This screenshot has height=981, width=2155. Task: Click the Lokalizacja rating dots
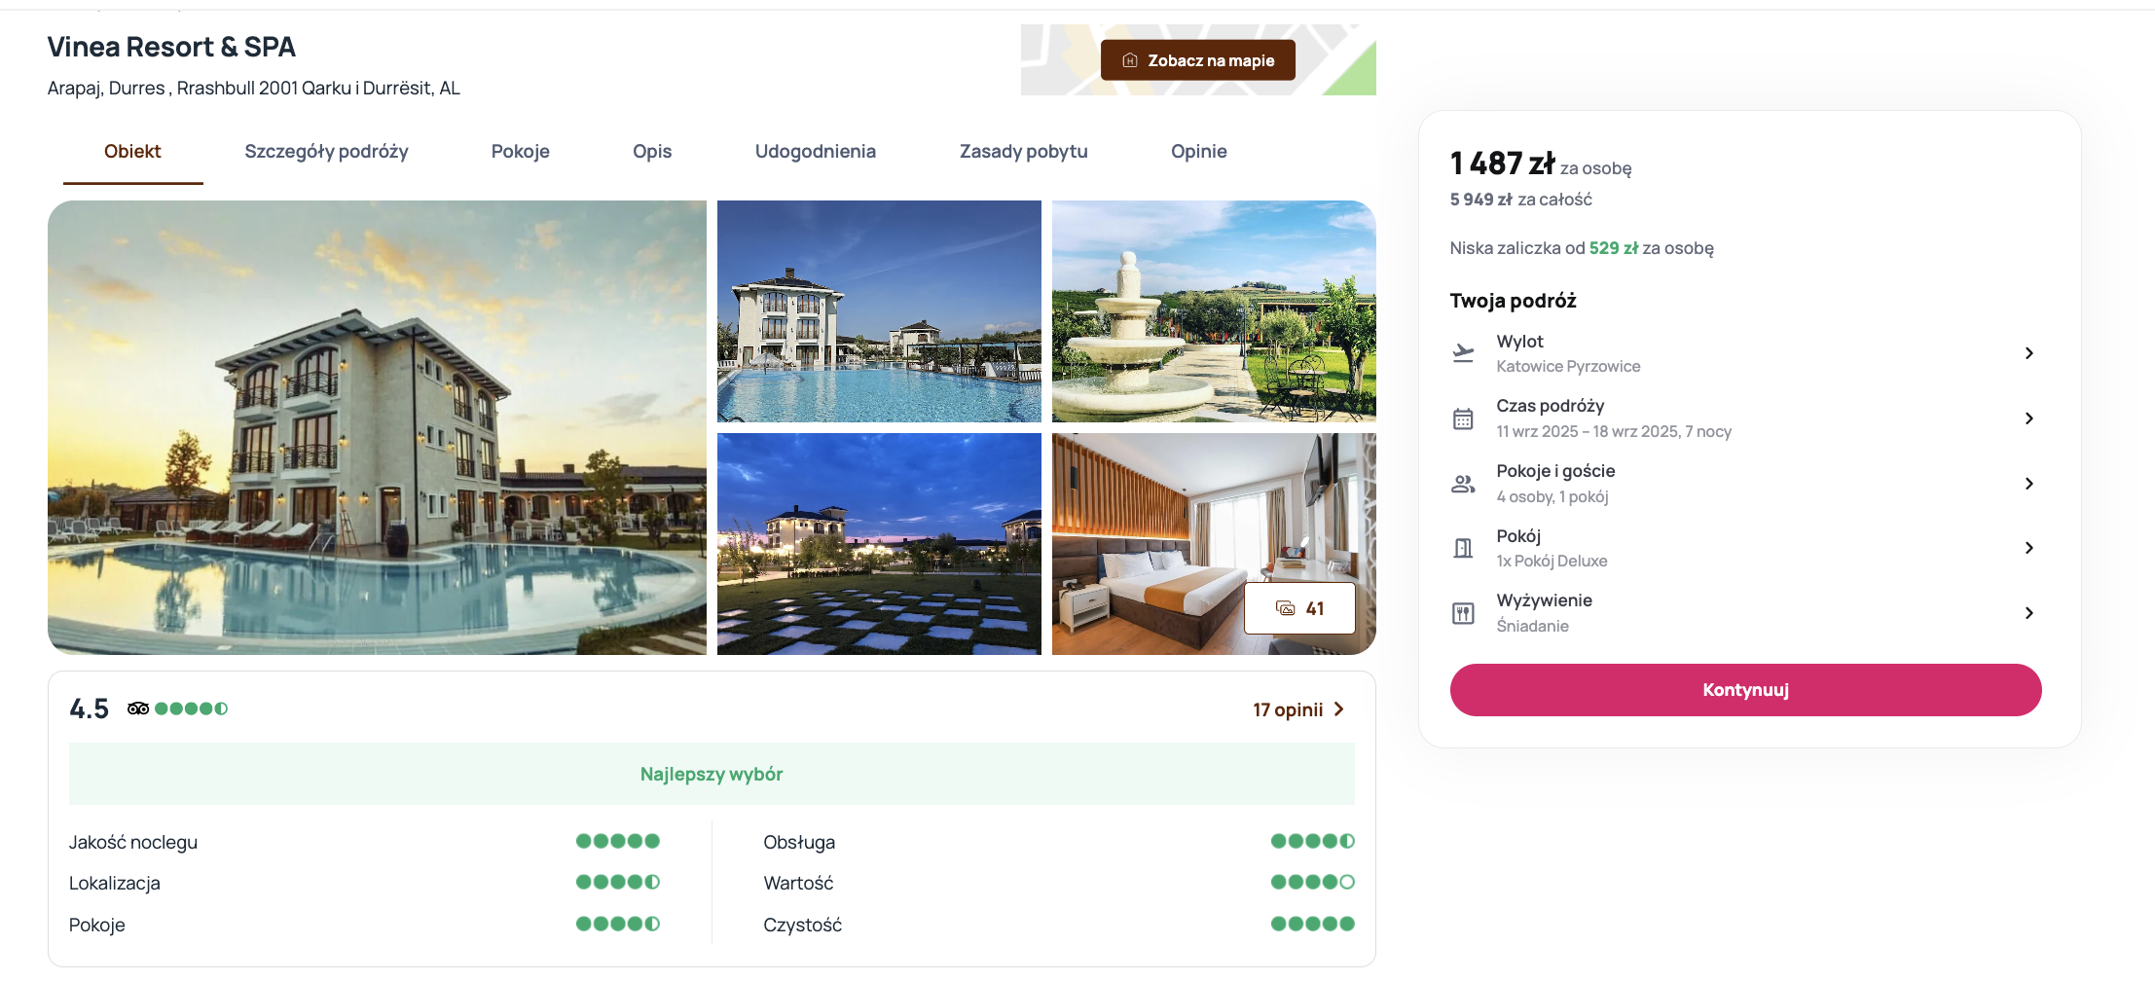click(618, 882)
